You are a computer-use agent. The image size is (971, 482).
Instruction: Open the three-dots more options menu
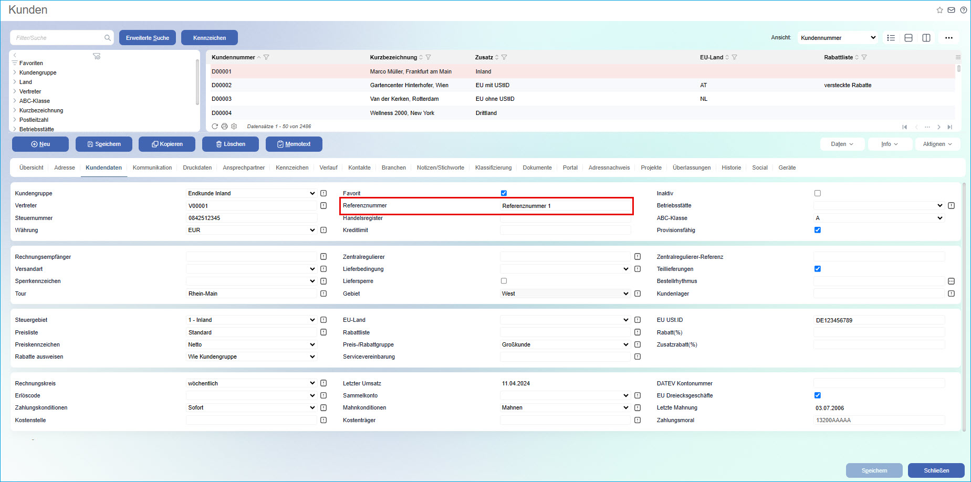(949, 38)
